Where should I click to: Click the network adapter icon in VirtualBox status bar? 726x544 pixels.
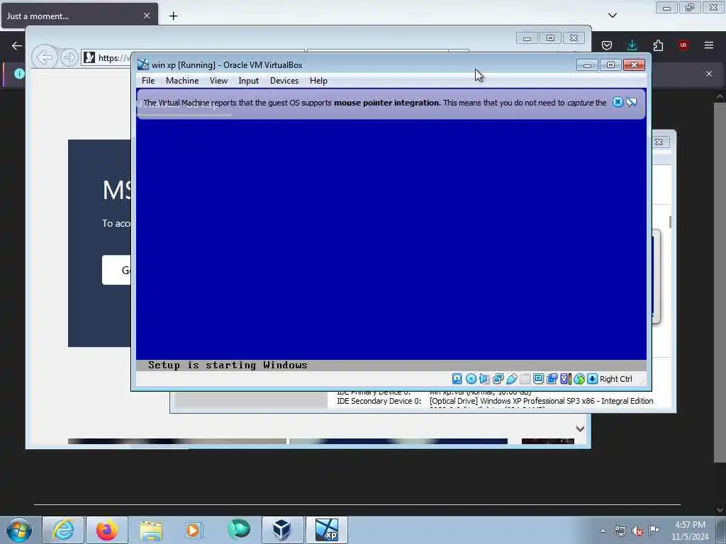coord(498,379)
